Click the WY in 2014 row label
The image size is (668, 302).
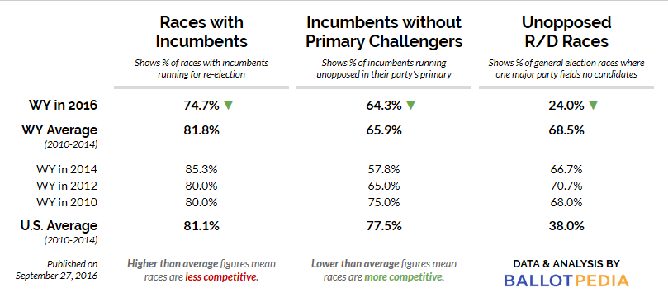(66, 169)
